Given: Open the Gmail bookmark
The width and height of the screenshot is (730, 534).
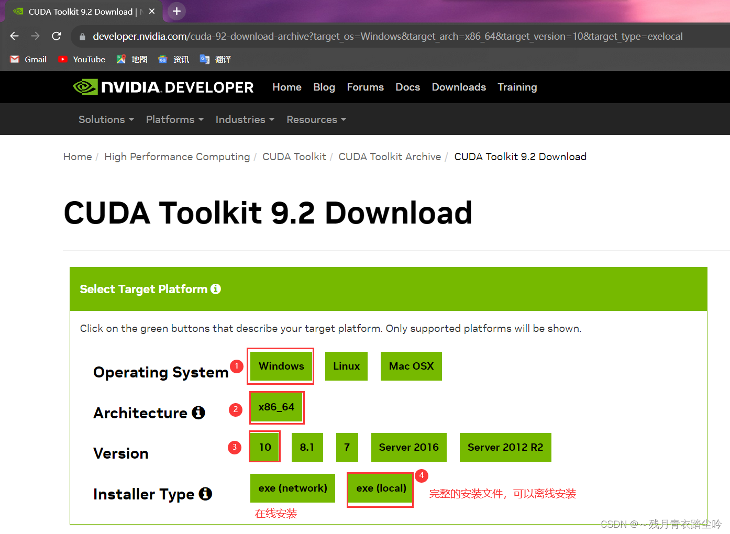Looking at the screenshot, I should tap(28, 59).
